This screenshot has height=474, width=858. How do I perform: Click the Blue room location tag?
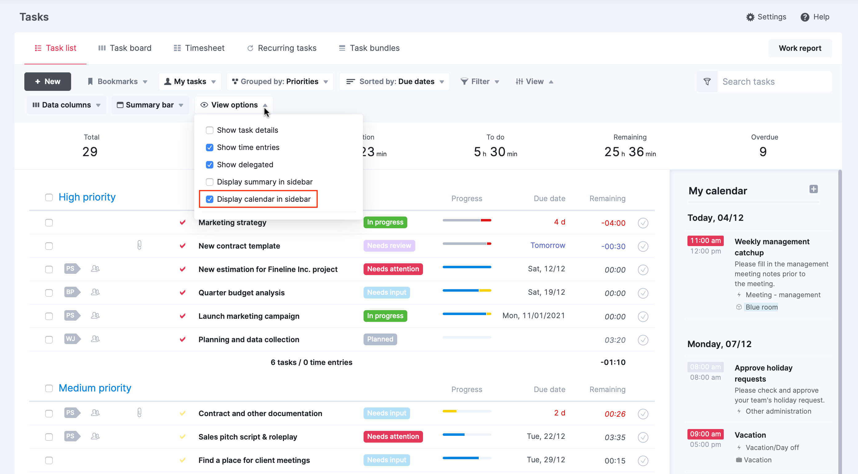tap(761, 307)
